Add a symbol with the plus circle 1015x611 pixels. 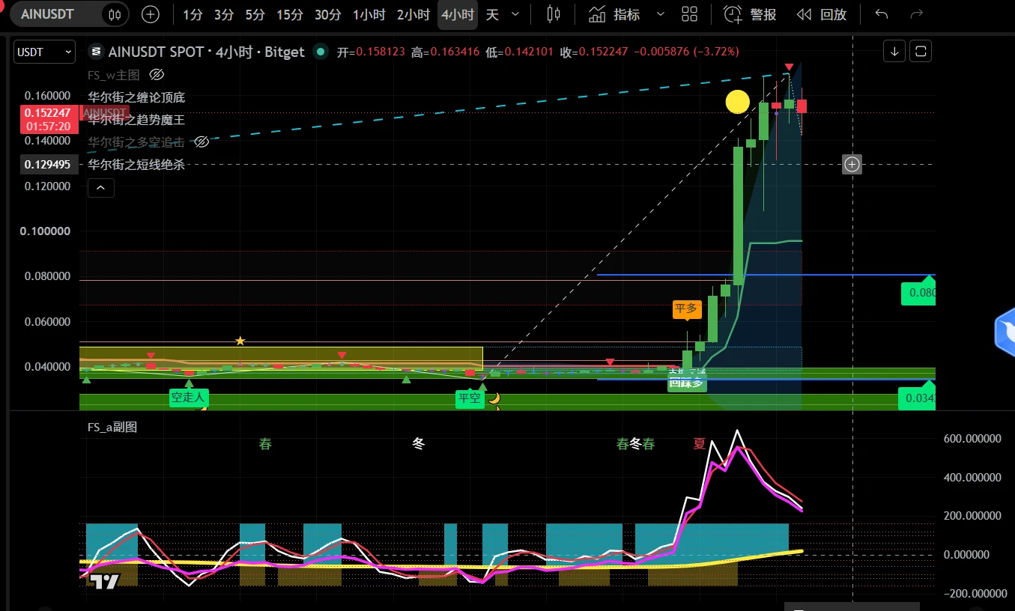pos(151,14)
